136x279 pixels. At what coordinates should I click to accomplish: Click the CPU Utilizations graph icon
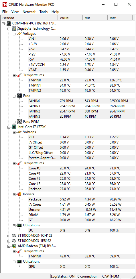pos(19,225)
